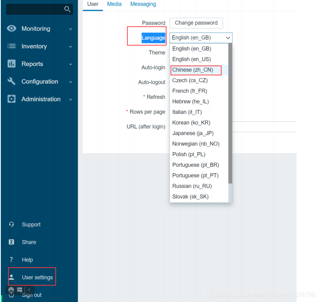Viewport: 319px width, 302px height.
Task: Click the Configuration wrench icon
Action: (x=11, y=81)
